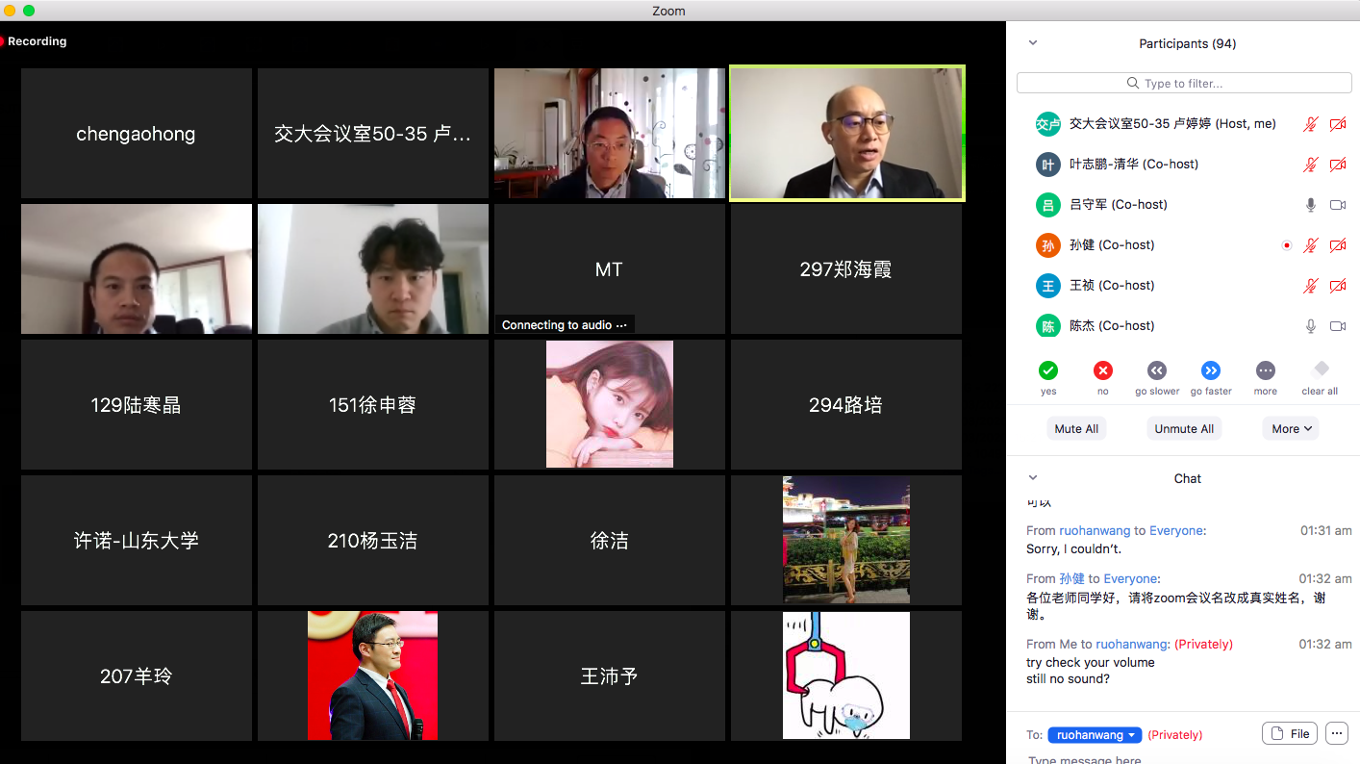This screenshot has width=1360, height=764.
Task: Click the 'clear all' diamond icon
Action: click(x=1321, y=369)
